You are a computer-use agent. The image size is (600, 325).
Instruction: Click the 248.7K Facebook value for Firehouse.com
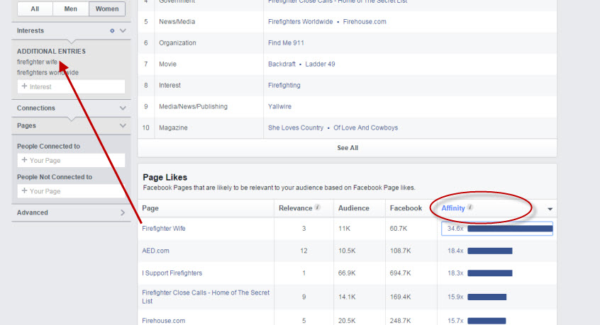coord(400,321)
